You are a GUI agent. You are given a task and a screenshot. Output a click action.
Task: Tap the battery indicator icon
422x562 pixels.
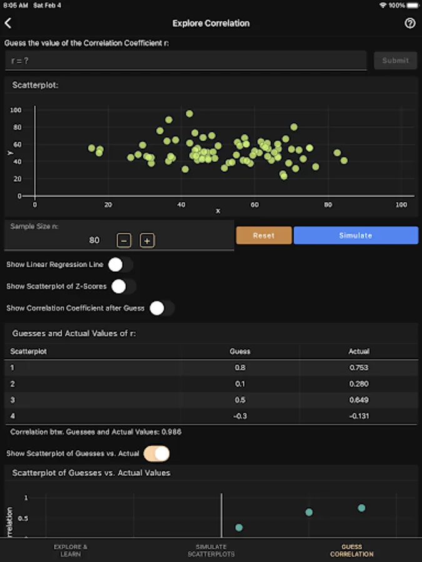(413, 6)
